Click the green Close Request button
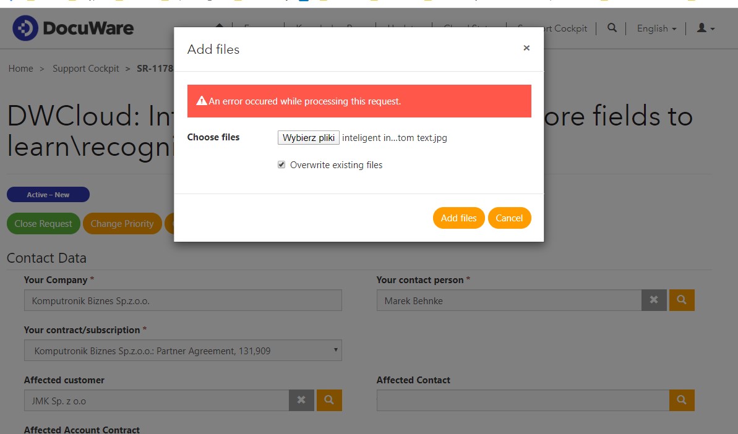738x434 pixels. 43,224
